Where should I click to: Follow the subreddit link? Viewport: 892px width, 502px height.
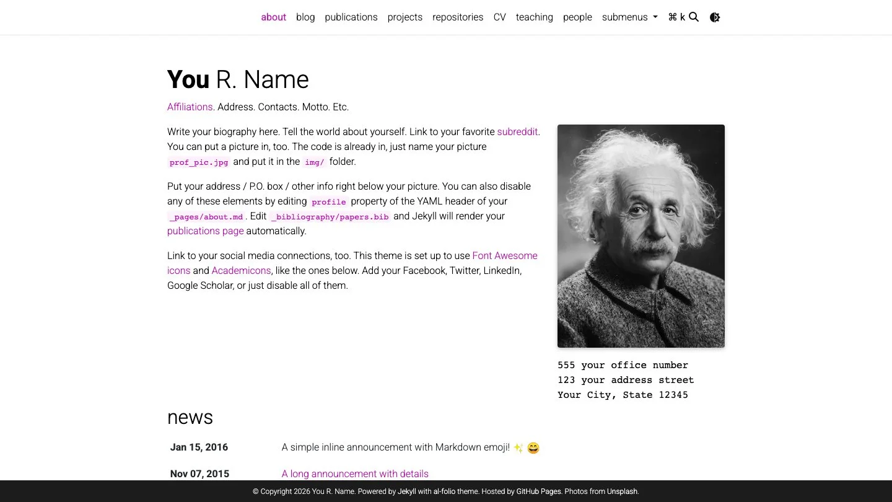point(517,131)
